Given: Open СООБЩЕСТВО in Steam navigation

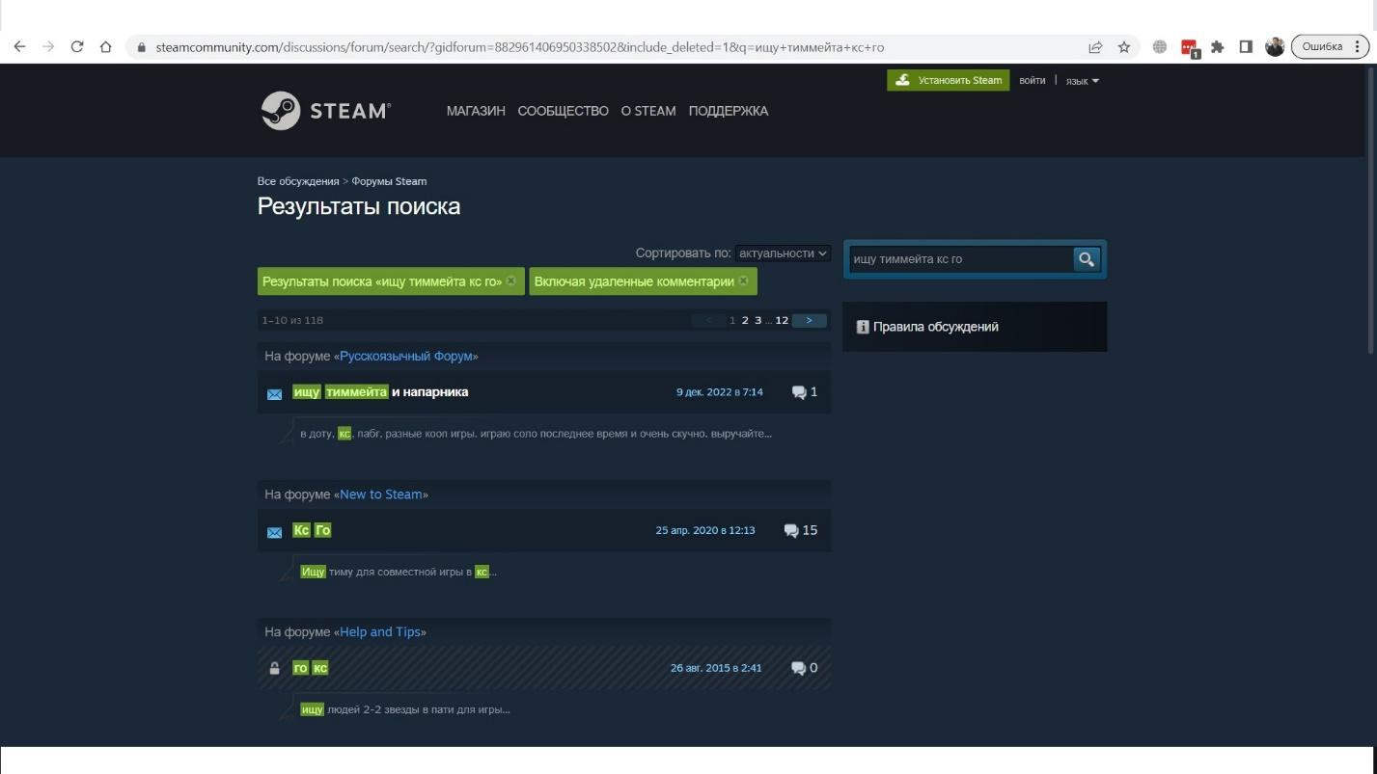Looking at the screenshot, I should [564, 111].
